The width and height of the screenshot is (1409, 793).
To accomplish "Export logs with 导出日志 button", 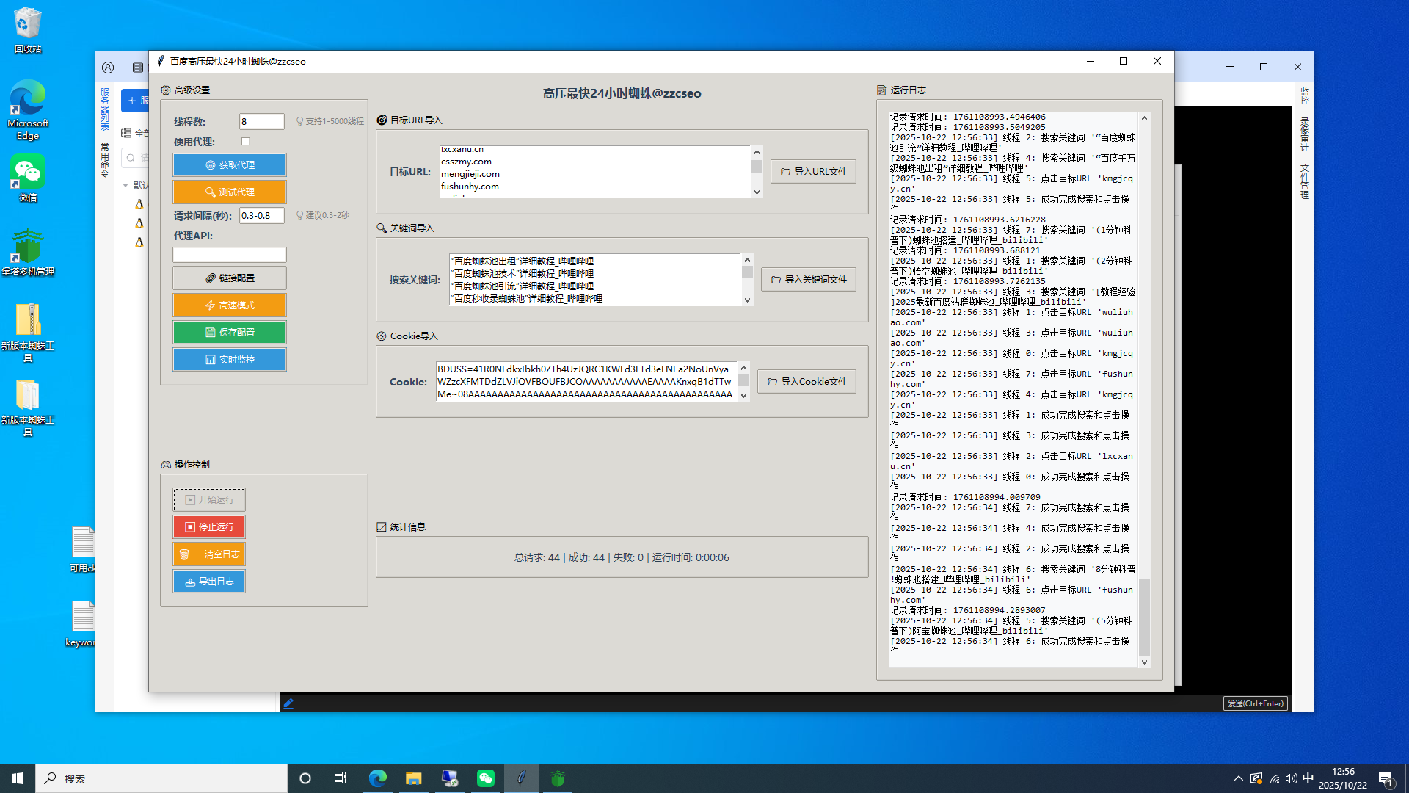I will (209, 582).
